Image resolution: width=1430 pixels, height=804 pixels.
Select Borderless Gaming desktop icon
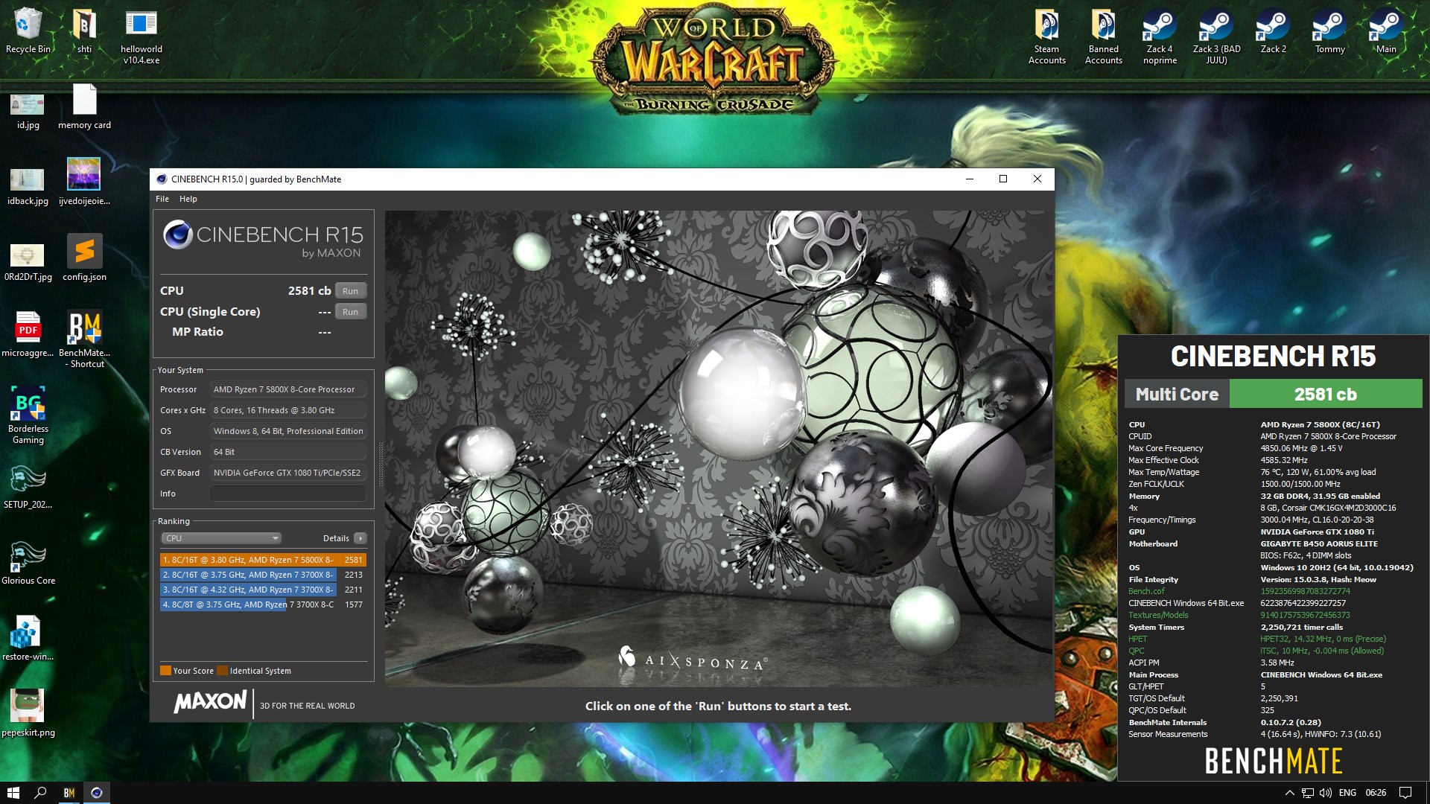(x=28, y=415)
